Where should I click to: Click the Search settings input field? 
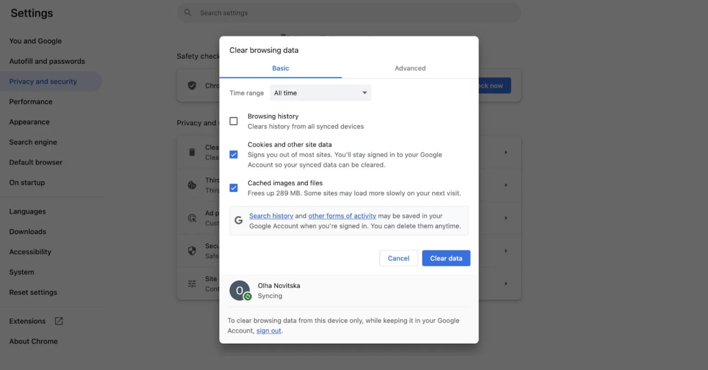pos(349,13)
